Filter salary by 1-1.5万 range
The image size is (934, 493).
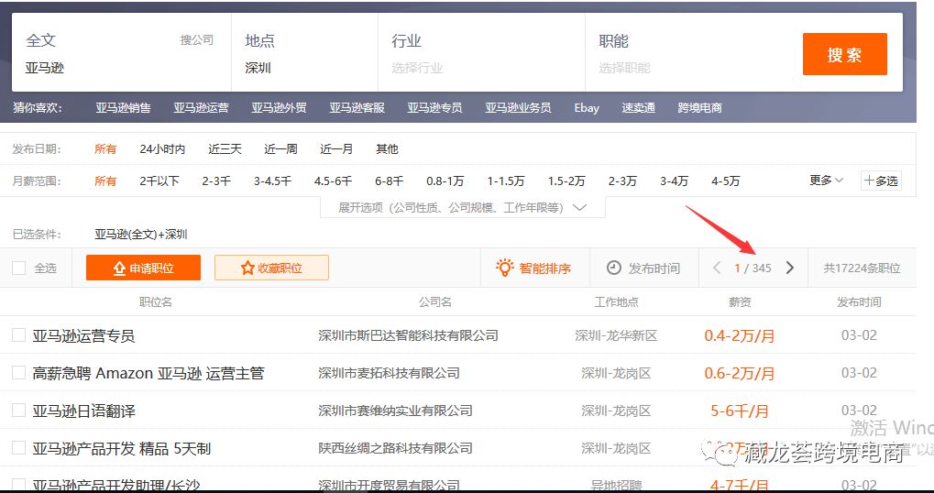tap(505, 181)
